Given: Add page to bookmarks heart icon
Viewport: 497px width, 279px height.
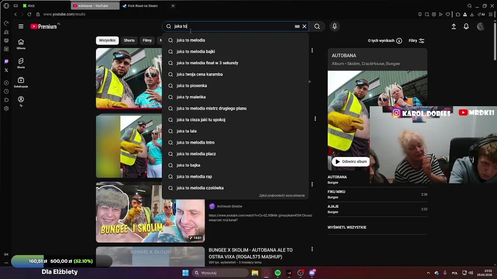Looking at the screenshot, I should [x=448, y=14].
